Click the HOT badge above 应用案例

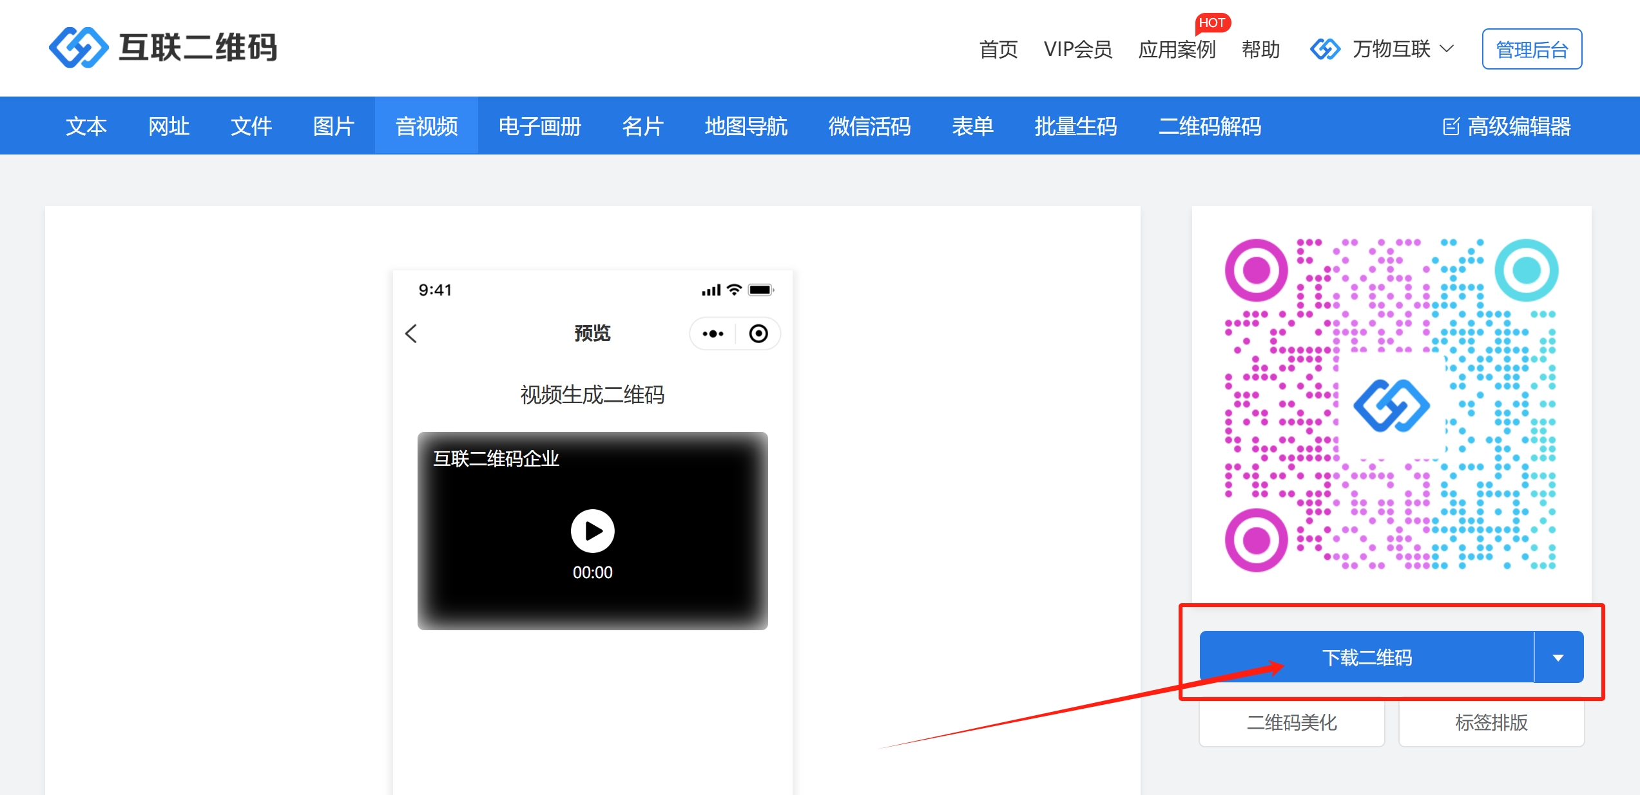tap(1212, 23)
